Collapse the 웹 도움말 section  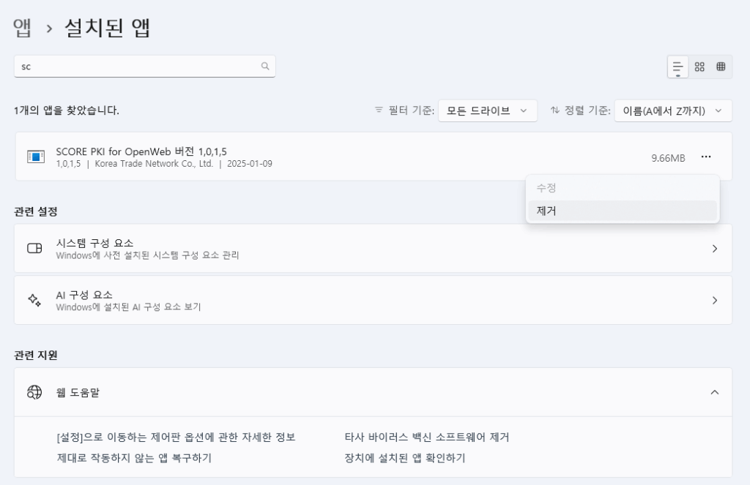click(715, 392)
